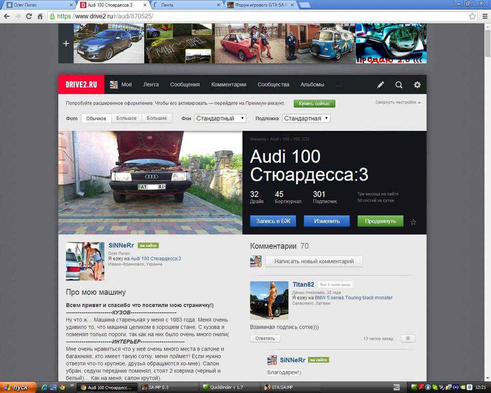The height and width of the screenshot is (393, 491).
Task: Open settings gear icon in DRIVE2 header
Action: click(x=417, y=84)
